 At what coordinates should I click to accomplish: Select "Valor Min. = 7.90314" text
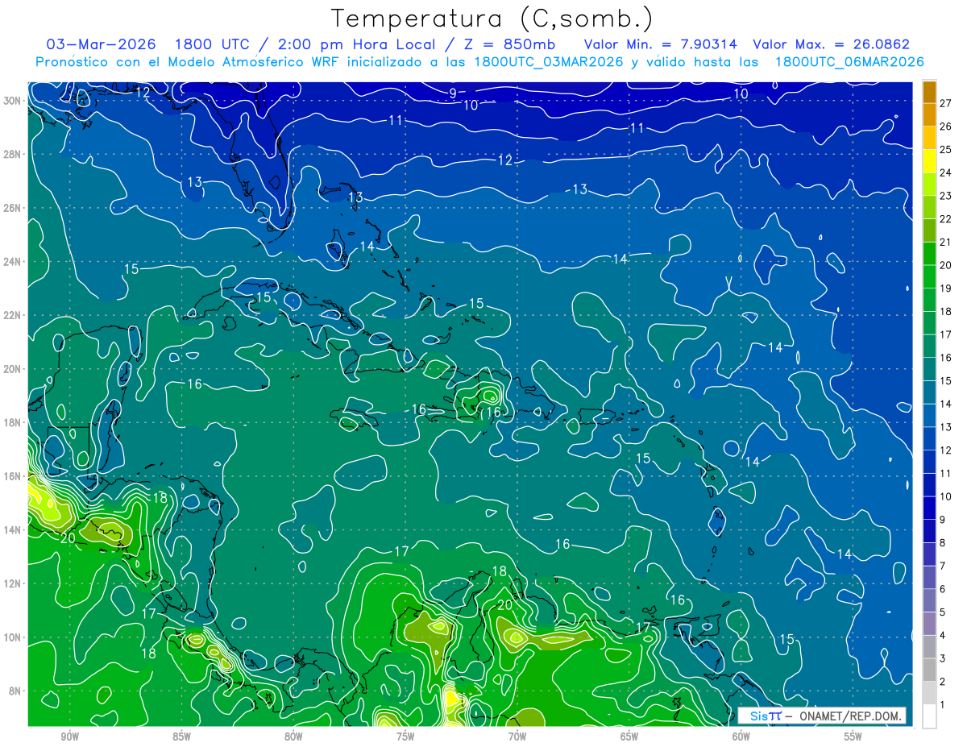point(661,44)
